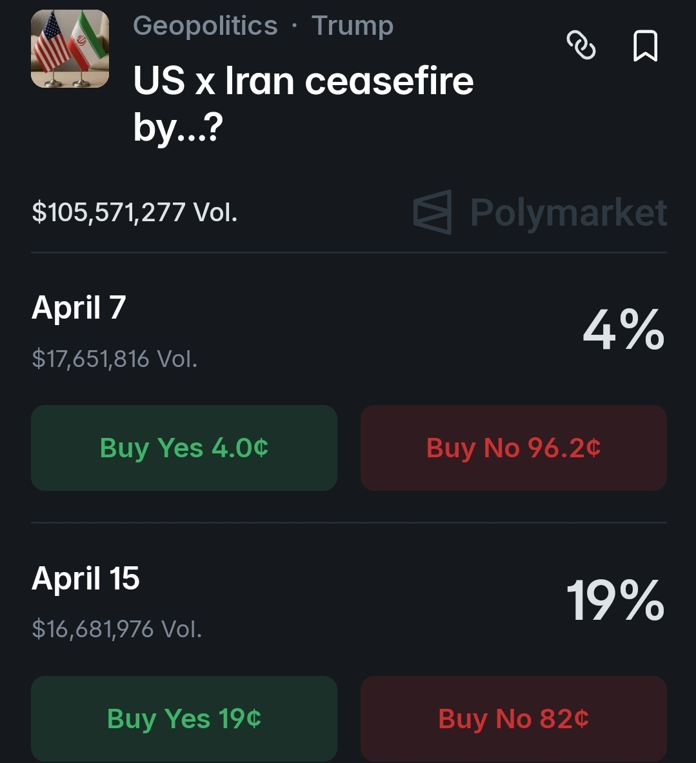696x763 pixels.
Task: Click the 19% probability for April 15
Action: (x=615, y=601)
